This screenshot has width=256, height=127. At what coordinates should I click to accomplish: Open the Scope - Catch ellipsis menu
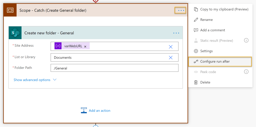(x=180, y=10)
